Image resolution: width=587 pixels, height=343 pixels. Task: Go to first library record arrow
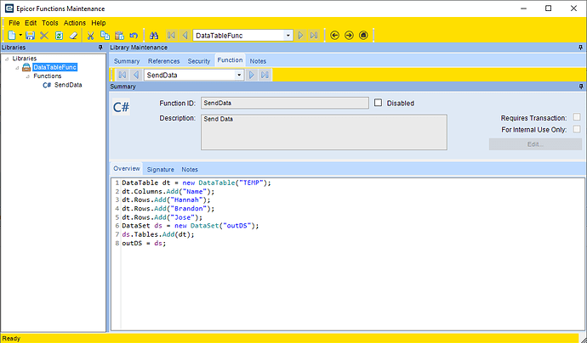pyautogui.click(x=171, y=36)
